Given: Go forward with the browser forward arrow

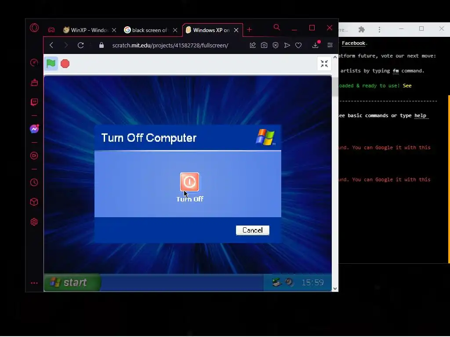Looking at the screenshot, I should (66, 45).
